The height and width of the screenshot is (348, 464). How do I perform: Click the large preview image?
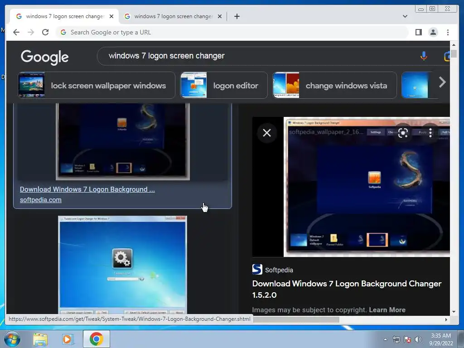[367, 187]
